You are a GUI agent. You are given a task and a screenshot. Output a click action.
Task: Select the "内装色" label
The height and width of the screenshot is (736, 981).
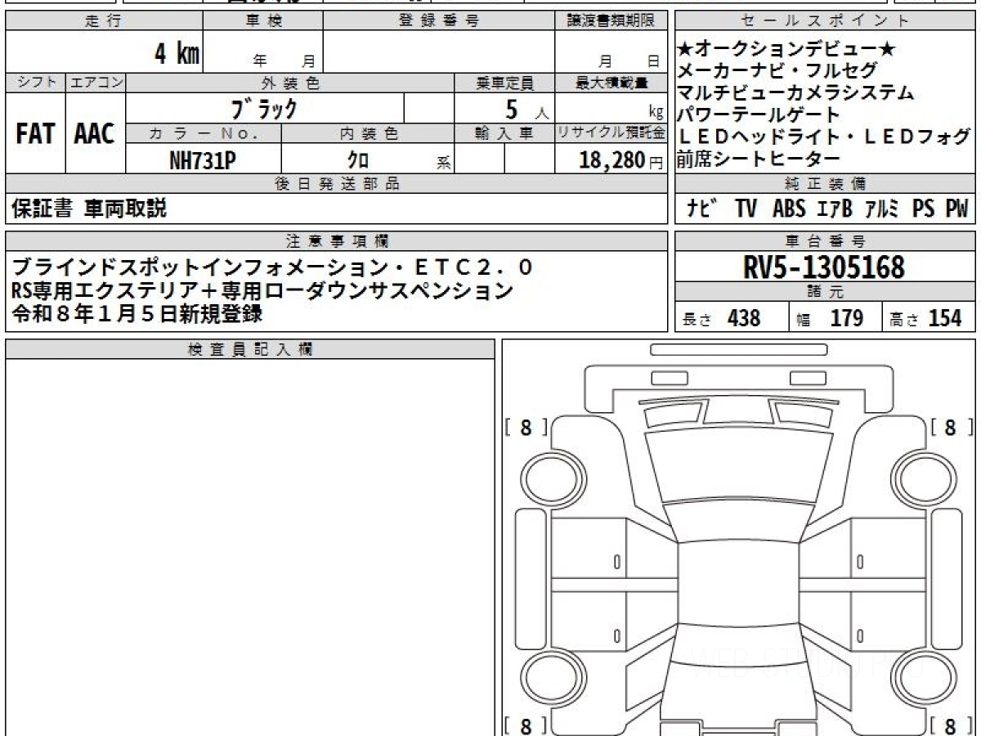point(368,133)
